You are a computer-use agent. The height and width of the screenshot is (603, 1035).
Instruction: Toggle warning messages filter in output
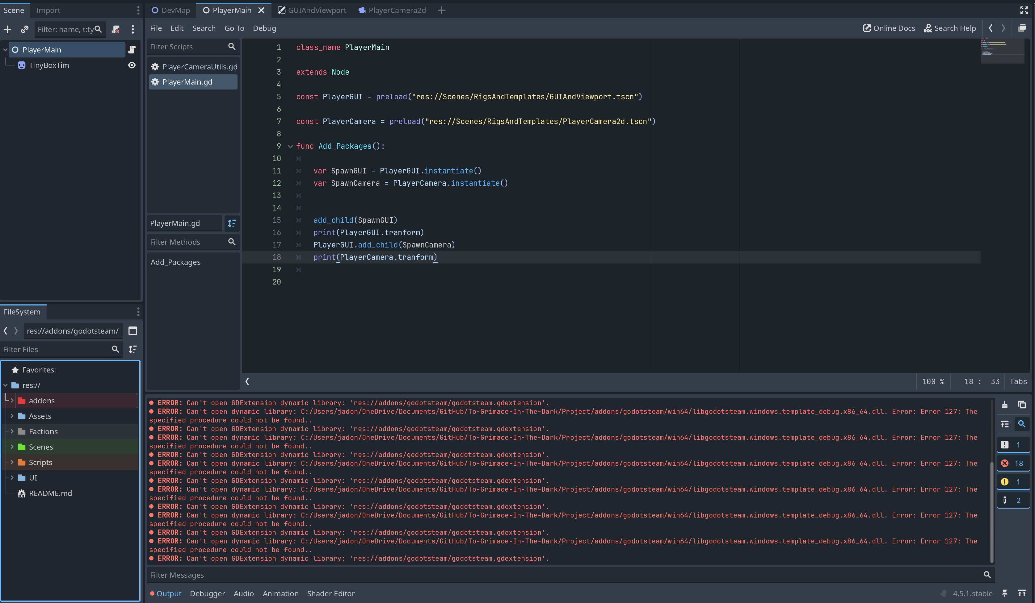[1013, 482]
